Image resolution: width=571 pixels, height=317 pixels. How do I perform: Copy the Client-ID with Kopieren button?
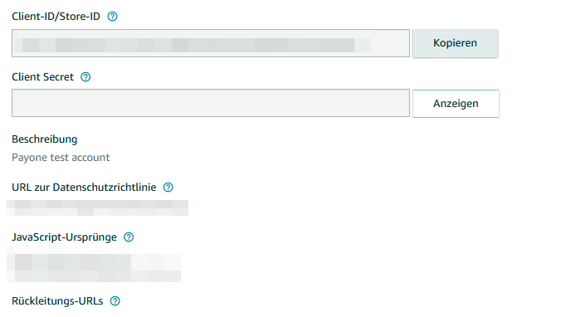(455, 43)
